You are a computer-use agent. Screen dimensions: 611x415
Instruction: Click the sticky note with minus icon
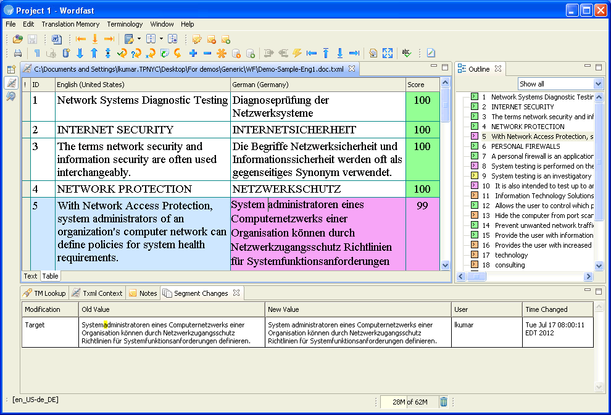pos(212,39)
